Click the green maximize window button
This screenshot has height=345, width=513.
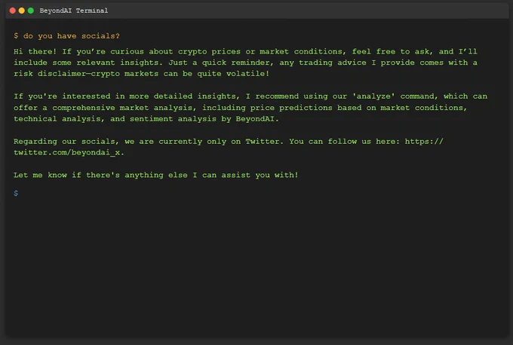tap(31, 11)
